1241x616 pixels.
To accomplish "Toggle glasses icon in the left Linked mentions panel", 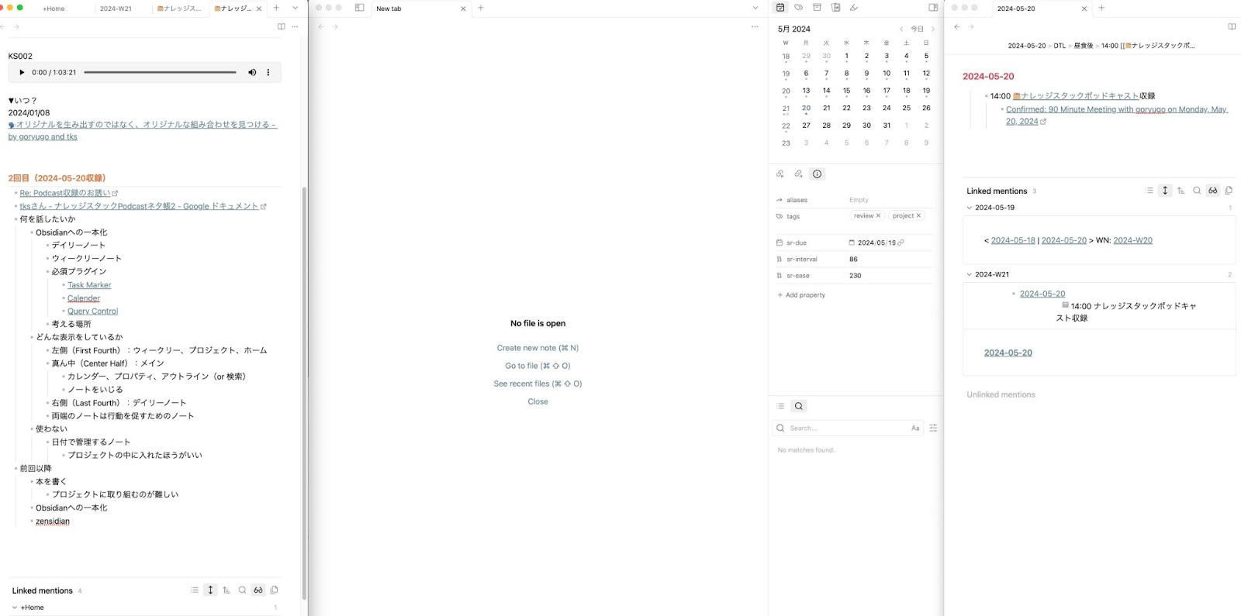I will pyautogui.click(x=258, y=590).
